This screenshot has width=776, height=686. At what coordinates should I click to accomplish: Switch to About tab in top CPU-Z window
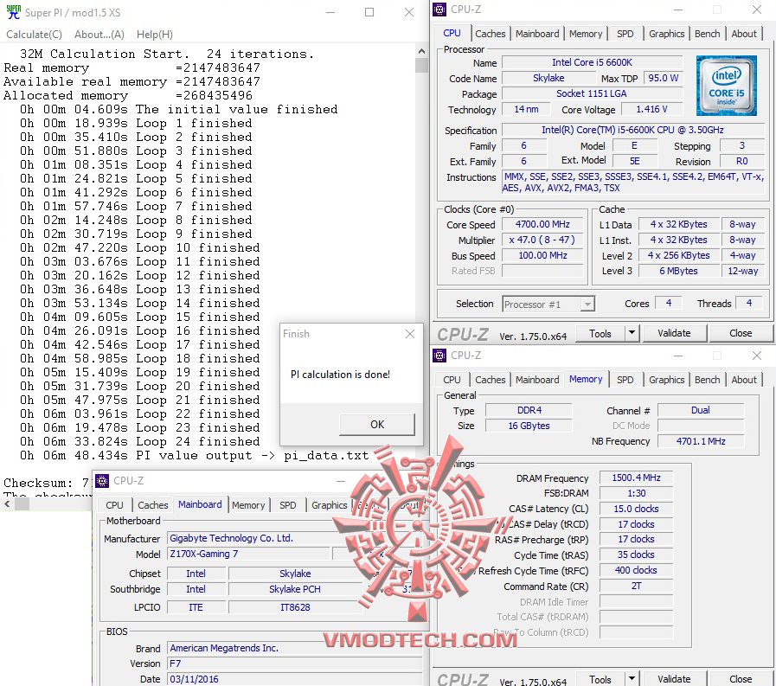[744, 34]
